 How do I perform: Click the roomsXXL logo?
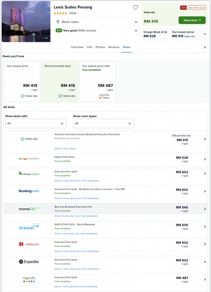point(29,209)
